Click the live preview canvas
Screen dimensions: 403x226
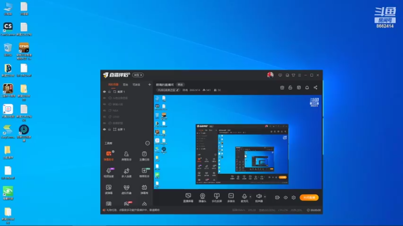[238, 142]
